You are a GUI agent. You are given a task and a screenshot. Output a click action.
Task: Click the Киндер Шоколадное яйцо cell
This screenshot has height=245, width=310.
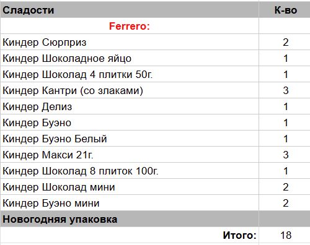pos(130,58)
